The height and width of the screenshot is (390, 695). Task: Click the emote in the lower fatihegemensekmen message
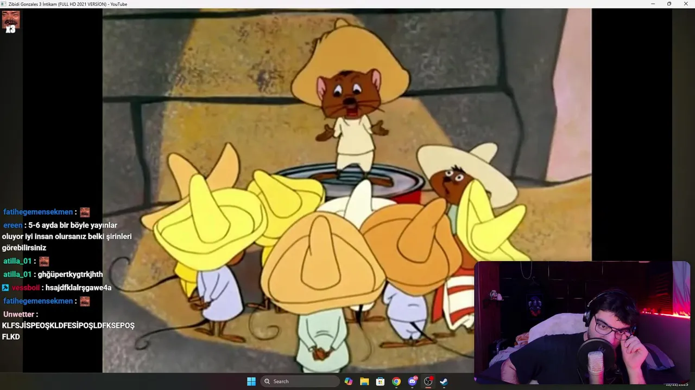(85, 301)
